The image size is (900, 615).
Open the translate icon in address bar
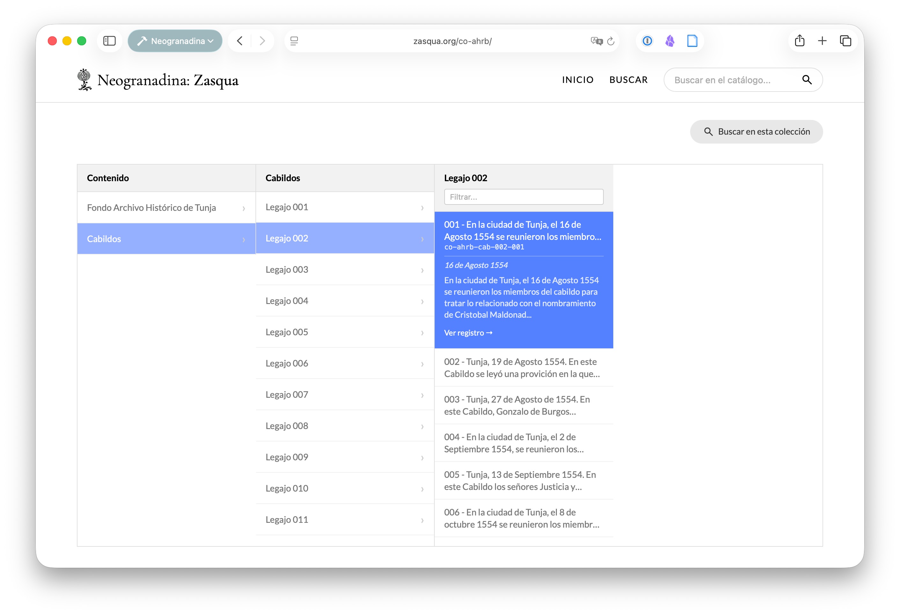click(596, 41)
